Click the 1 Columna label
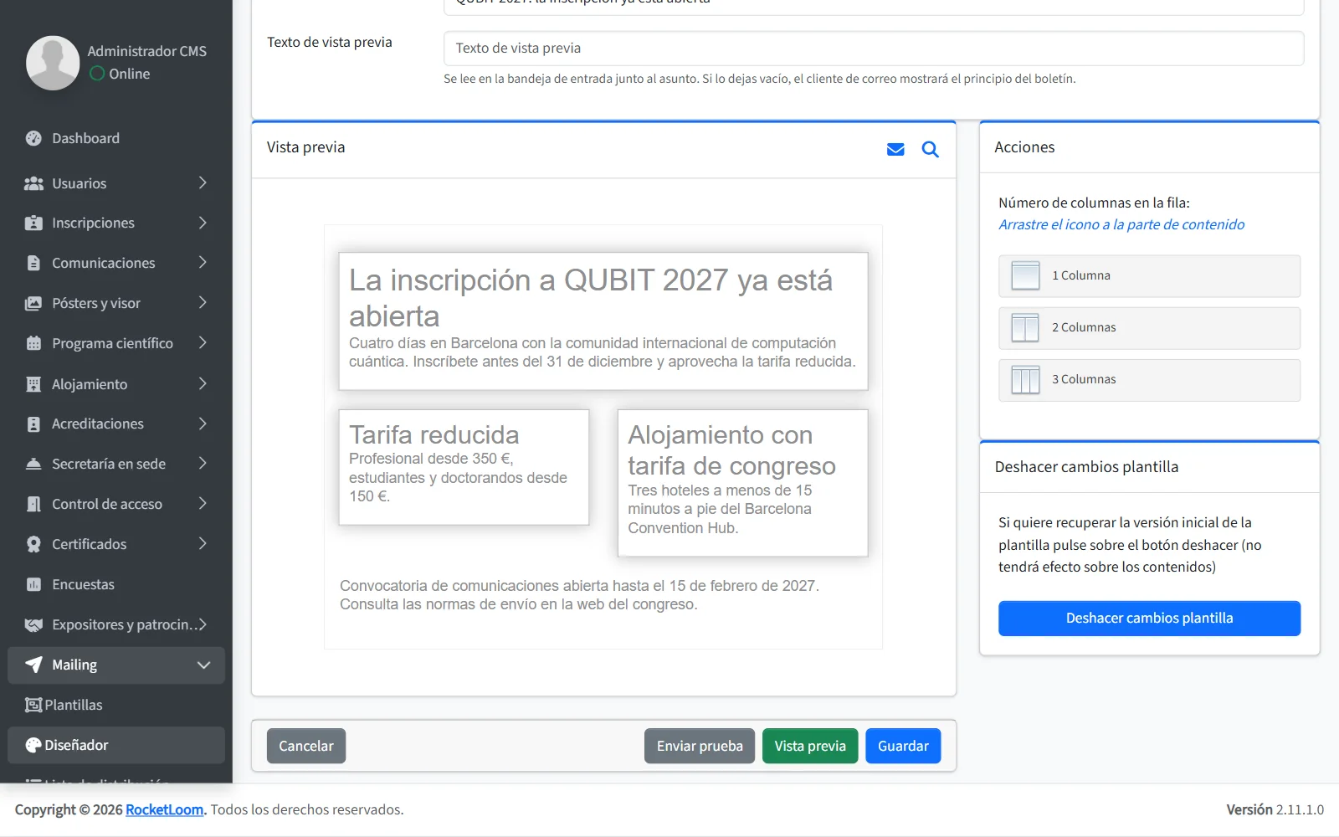This screenshot has height=837, width=1339. (1081, 275)
